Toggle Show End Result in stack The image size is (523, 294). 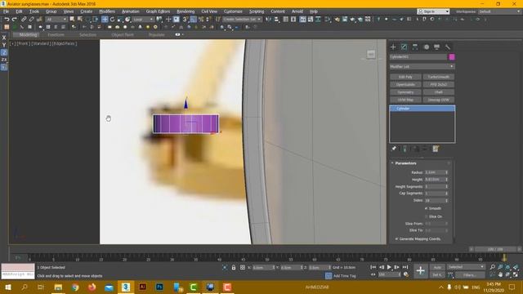tap(405, 149)
